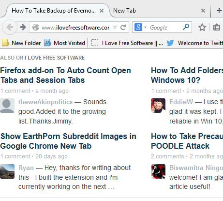Screen dimensions: 223x201
Task: Click the globe site identity icon
Action: [36, 27]
